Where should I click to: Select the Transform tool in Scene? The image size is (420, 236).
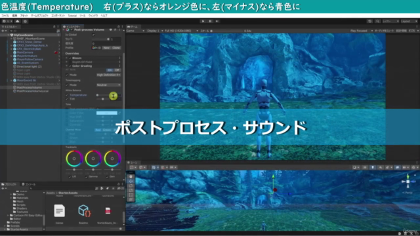pos(131,199)
